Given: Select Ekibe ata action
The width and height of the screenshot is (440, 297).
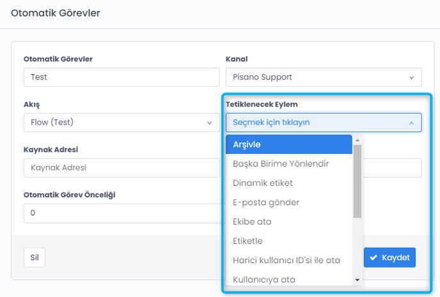Looking at the screenshot, I should (288, 222).
